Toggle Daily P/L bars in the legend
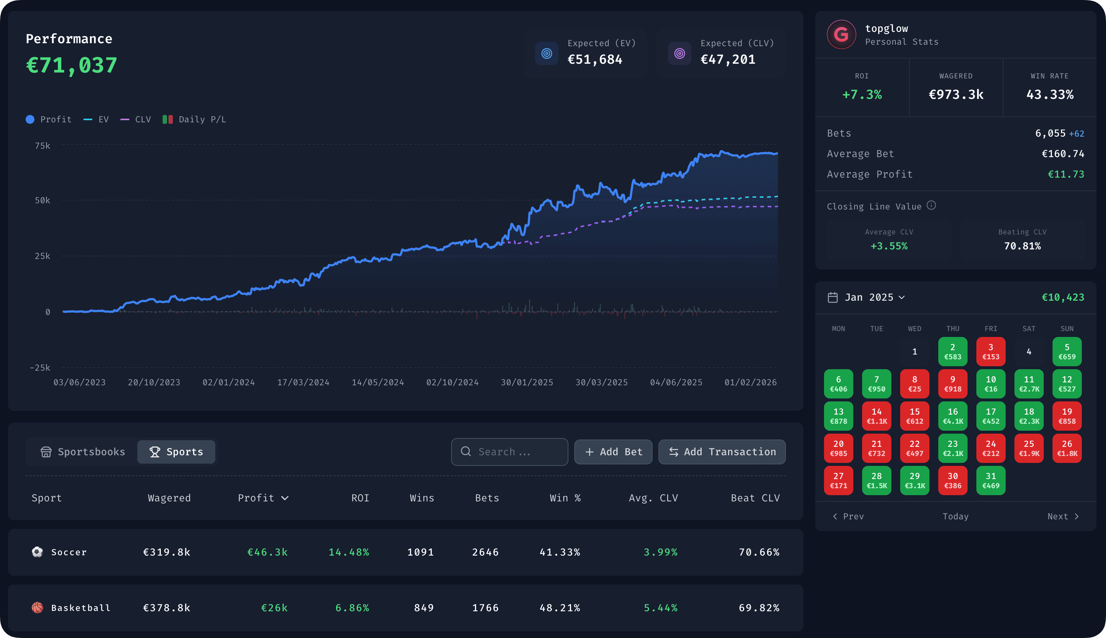Screen dimensions: 1106x638 click(194, 119)
